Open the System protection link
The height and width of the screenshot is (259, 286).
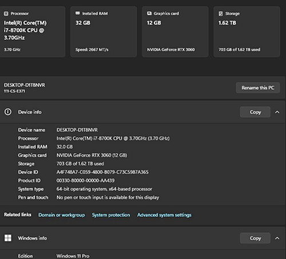click(111, 215)
